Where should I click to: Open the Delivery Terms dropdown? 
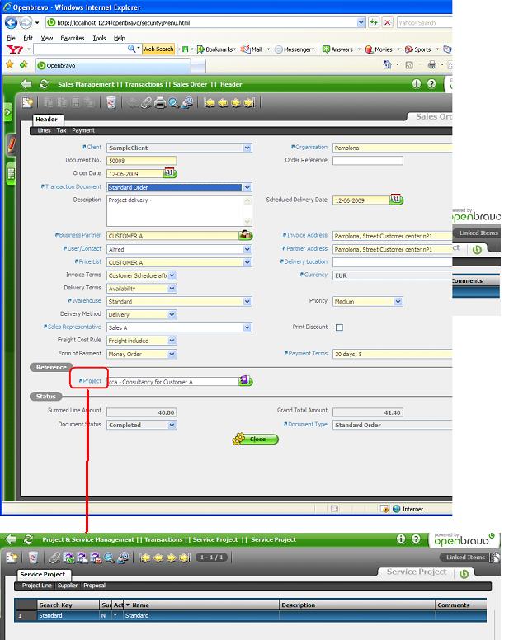(172, 289)
